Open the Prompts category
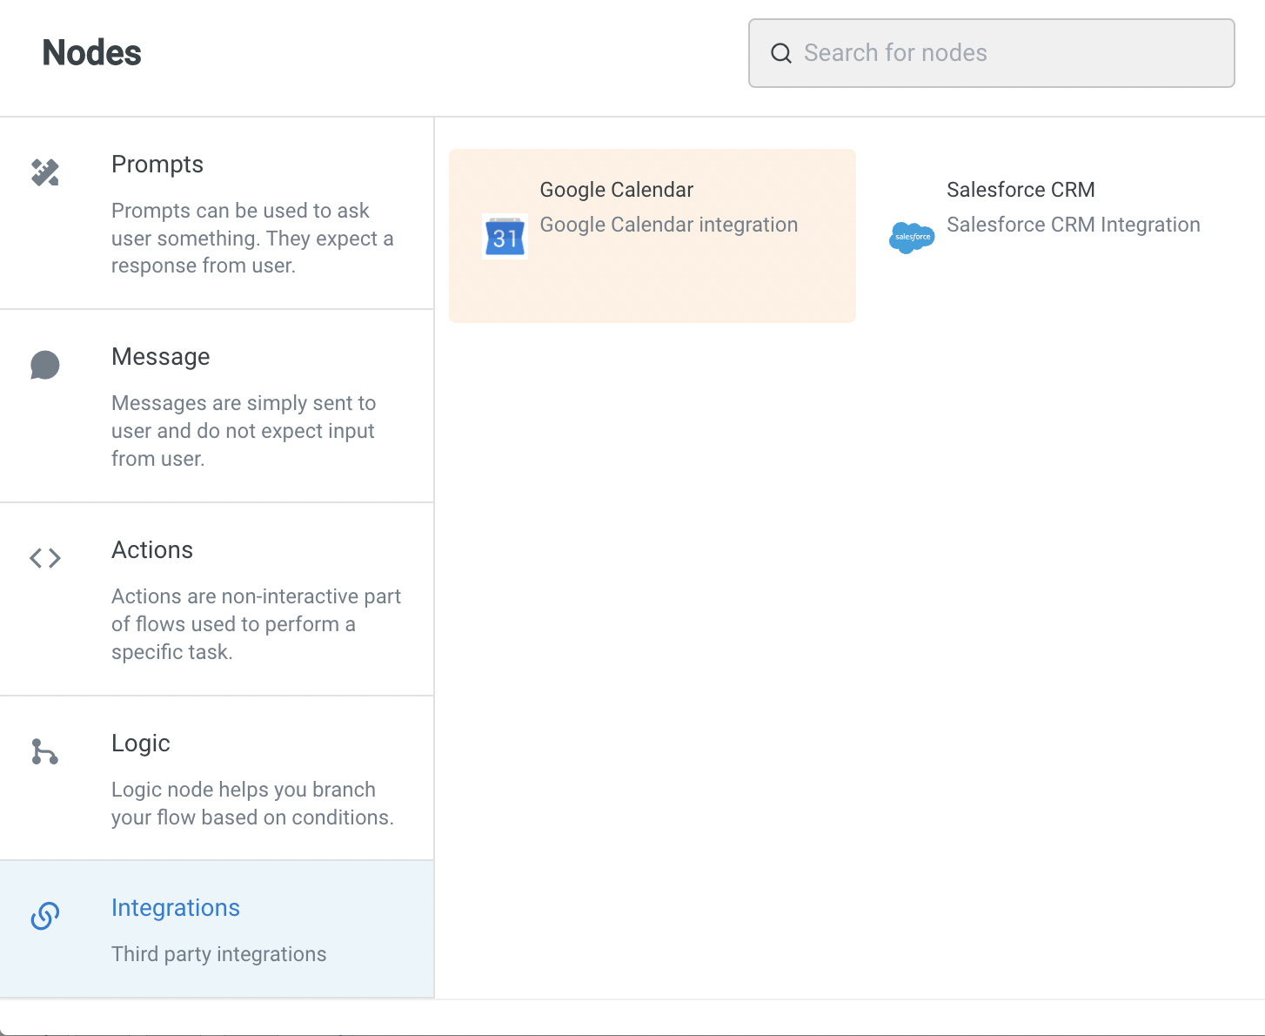Screen dimensions: 1265x1036 (x=217, y=213)
